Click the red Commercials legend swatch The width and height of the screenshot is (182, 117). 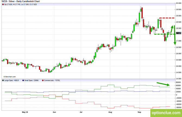(43, 80)
